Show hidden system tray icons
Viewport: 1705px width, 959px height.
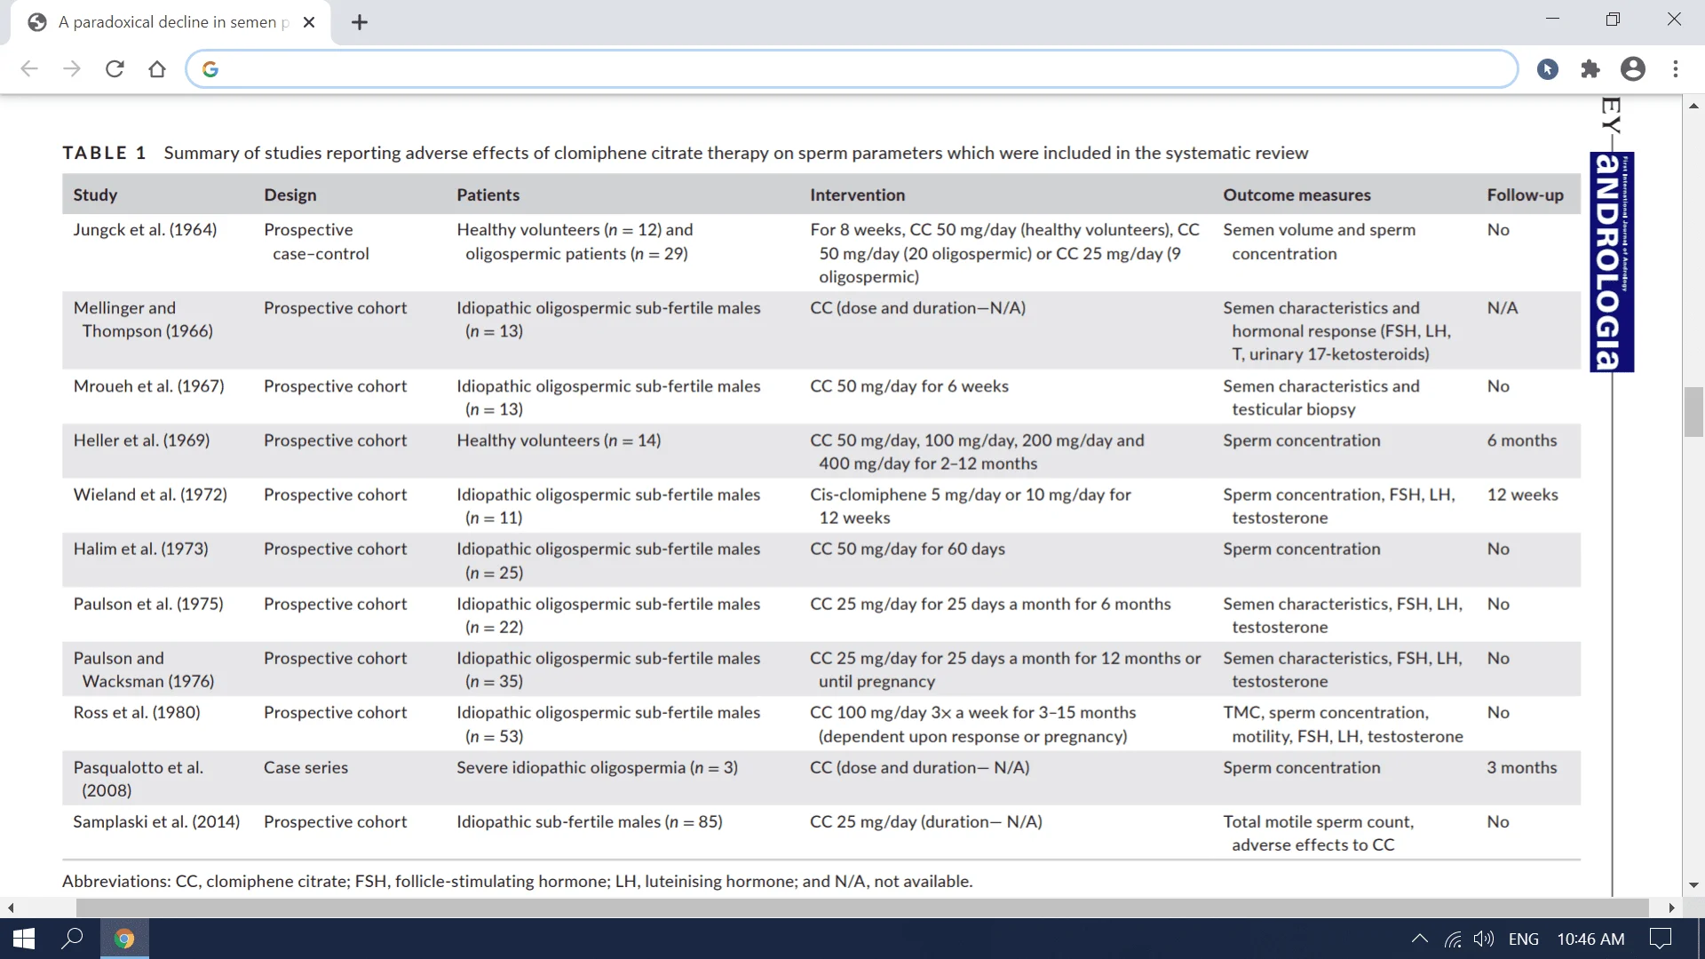click(x=1420, y=939)
